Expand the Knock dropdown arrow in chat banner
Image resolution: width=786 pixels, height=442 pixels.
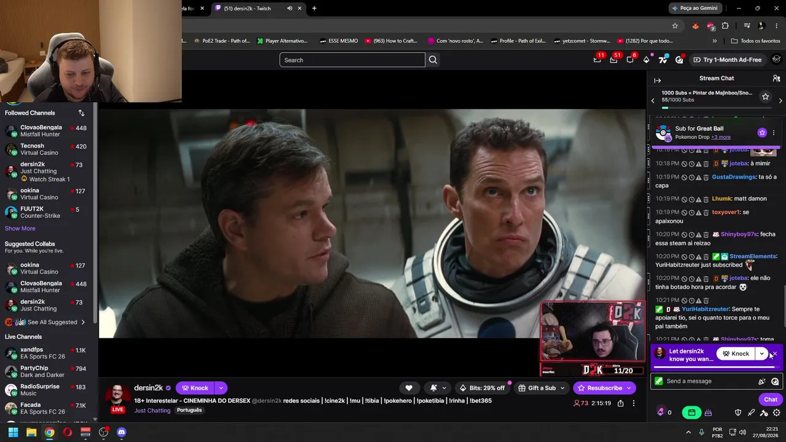coord(761,354)
